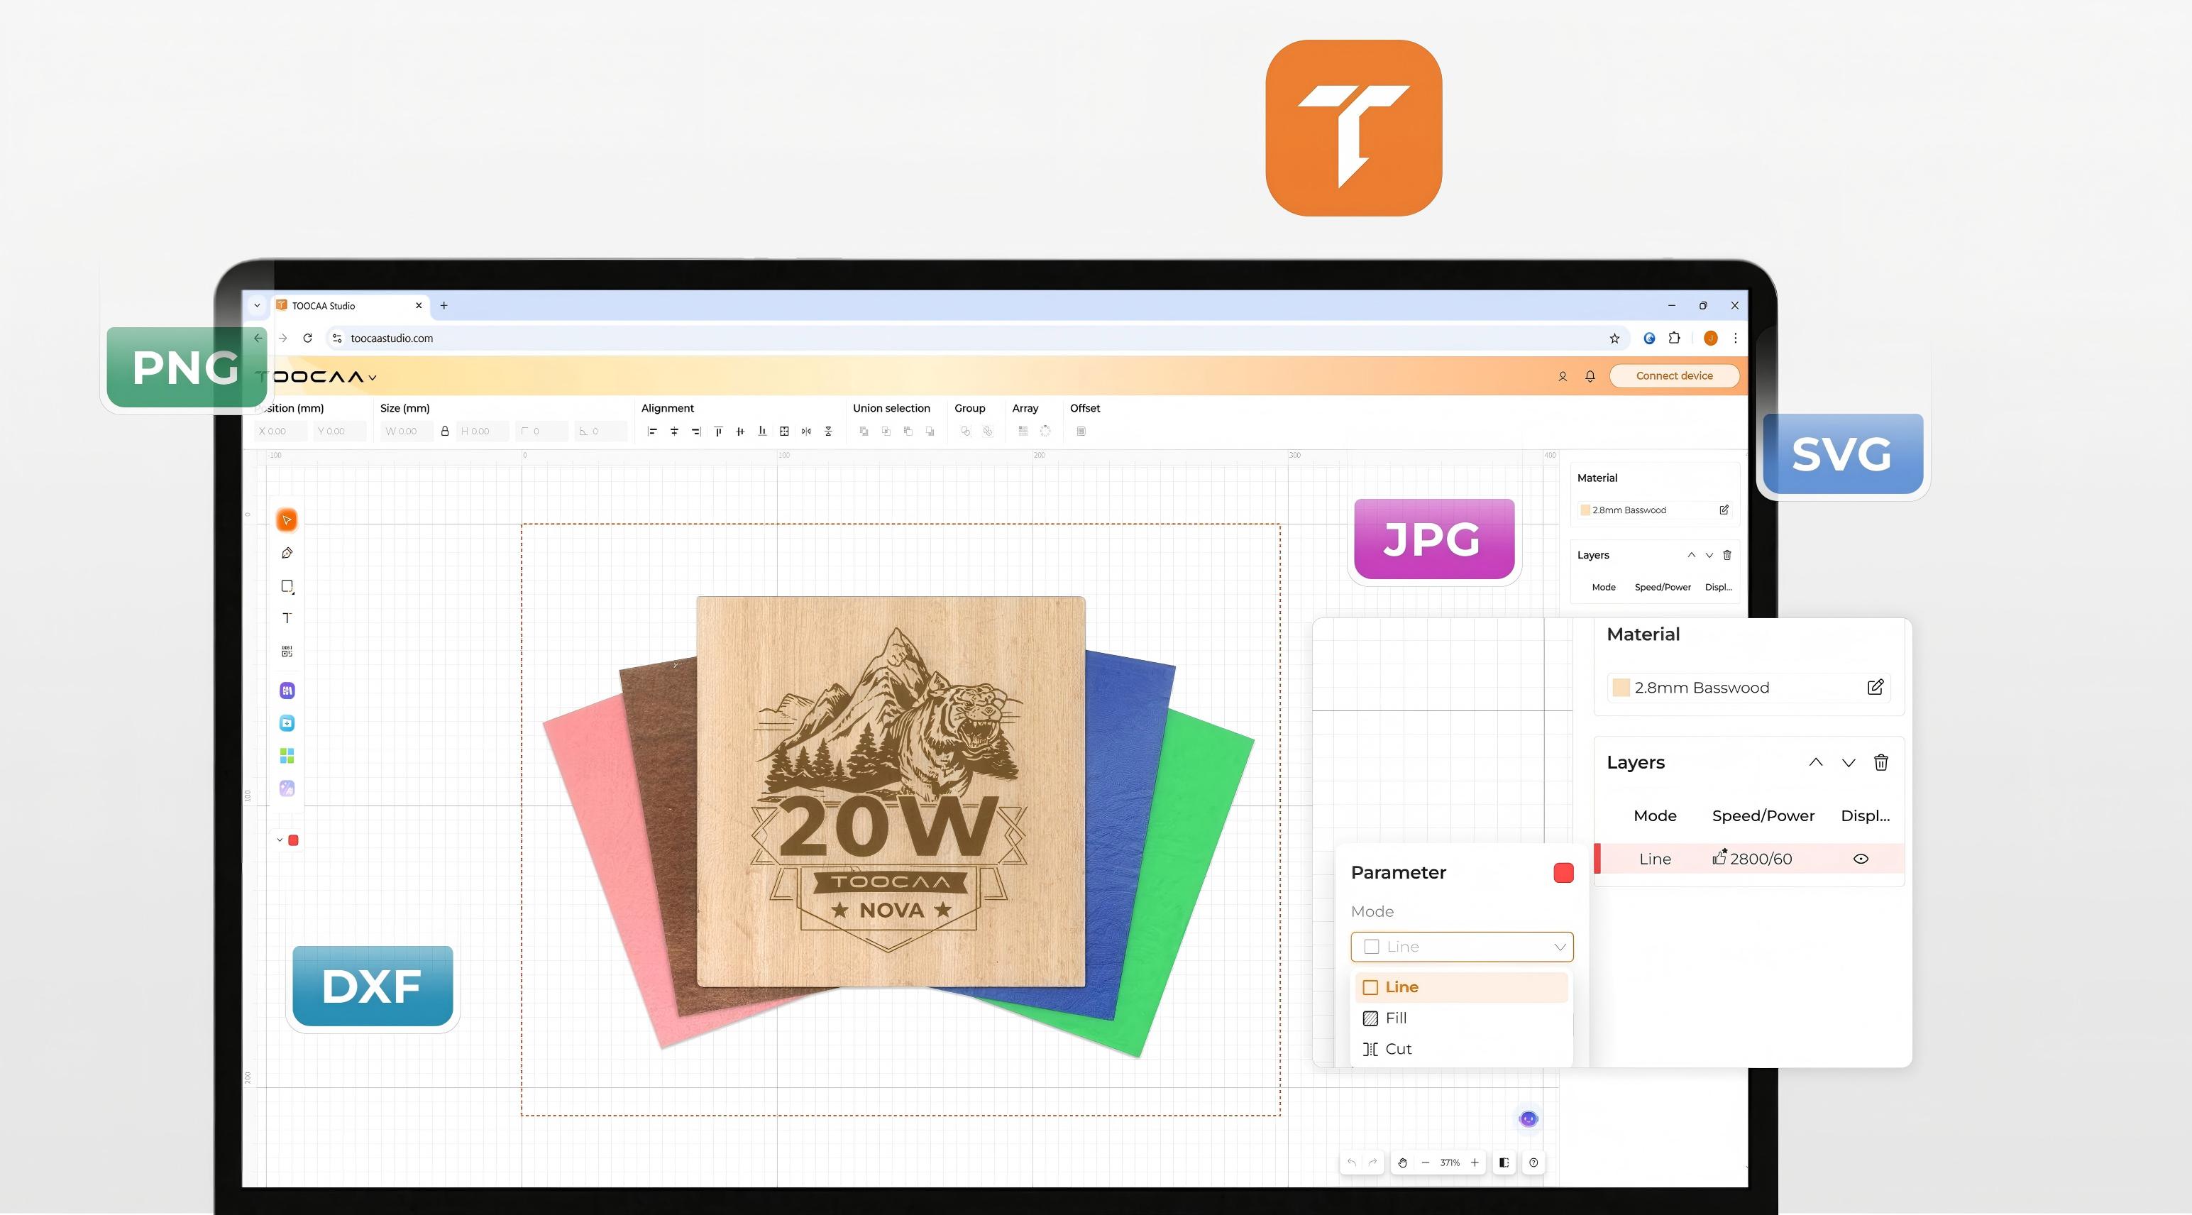Click the red layer color in left toolbar
This screenshot has height=1215, width=2192.
(294, 840)
